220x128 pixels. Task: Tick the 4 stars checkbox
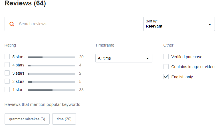7,65
